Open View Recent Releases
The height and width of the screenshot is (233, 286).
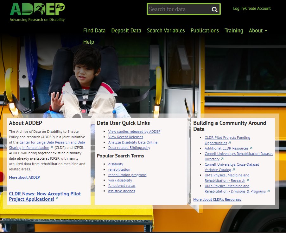tap(125, 137)
